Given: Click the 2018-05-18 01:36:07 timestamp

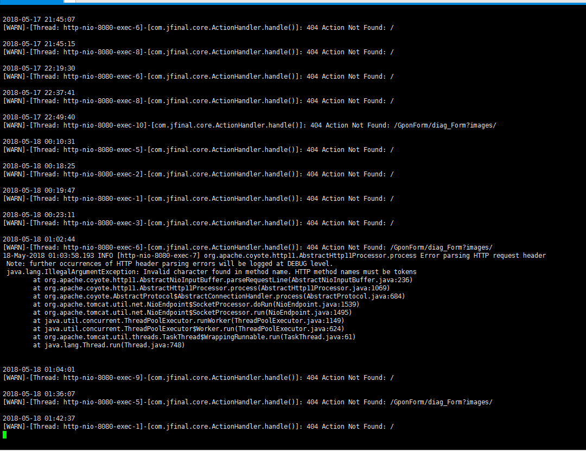Looking at the screenshot, I should [x=39, y=394].
